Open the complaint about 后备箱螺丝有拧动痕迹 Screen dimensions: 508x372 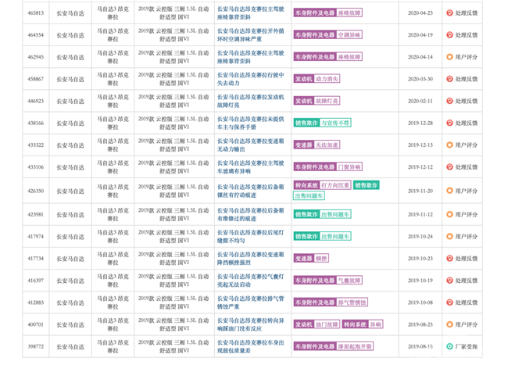click(x=250, y=191)
